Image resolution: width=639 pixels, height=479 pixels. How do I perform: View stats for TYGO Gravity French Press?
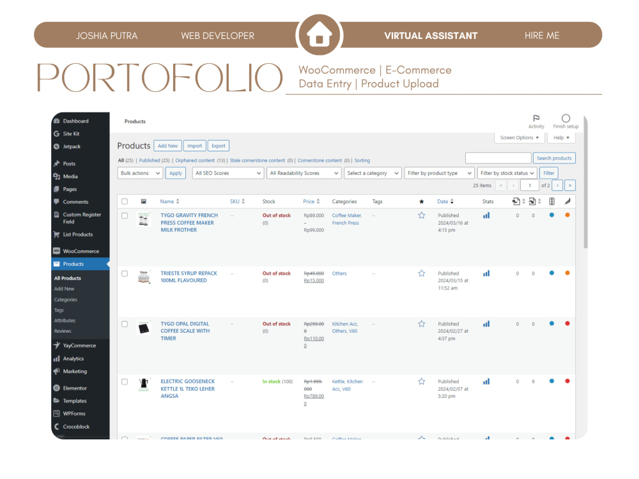coord(486,215)
